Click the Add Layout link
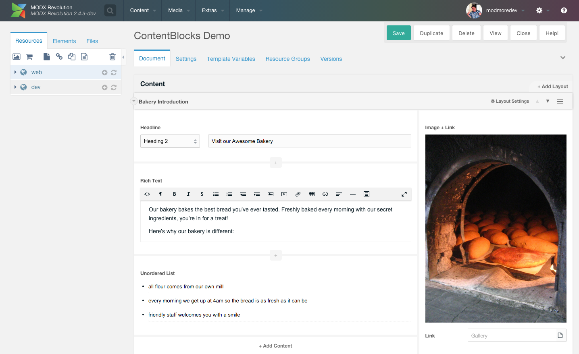This screenshot has width=579, height=354. click(552, 87)
